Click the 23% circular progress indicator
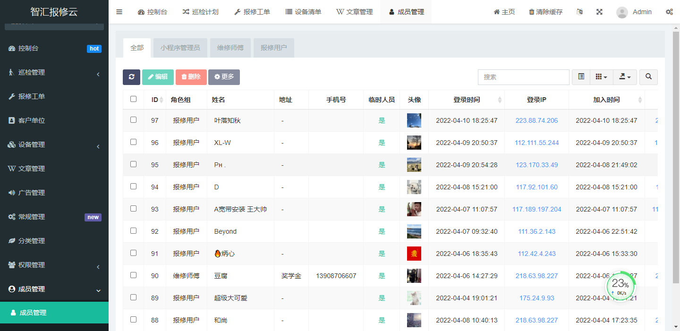680x331 pixels. point(620,285)
